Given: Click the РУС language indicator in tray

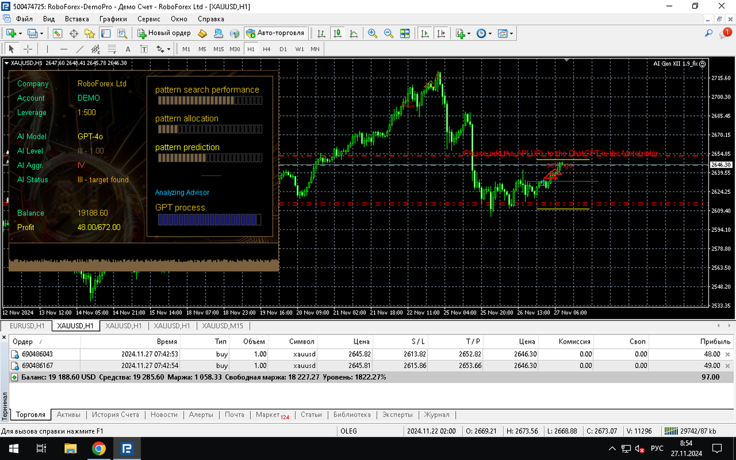Looking at the screenshot, I should pos(656,448).
